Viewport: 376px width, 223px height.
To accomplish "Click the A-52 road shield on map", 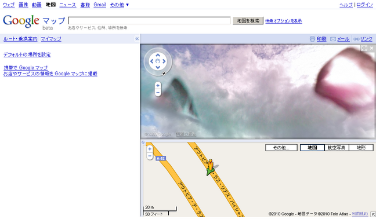I will [x=160, y=158].
